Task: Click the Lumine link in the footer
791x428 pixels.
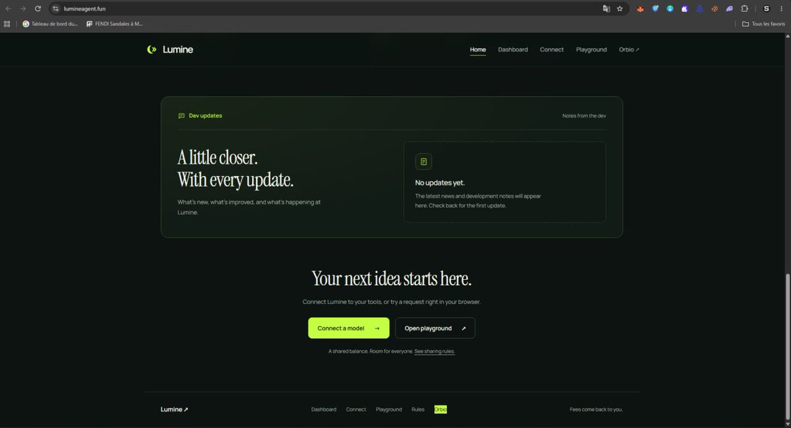Action: coord(175,410)
